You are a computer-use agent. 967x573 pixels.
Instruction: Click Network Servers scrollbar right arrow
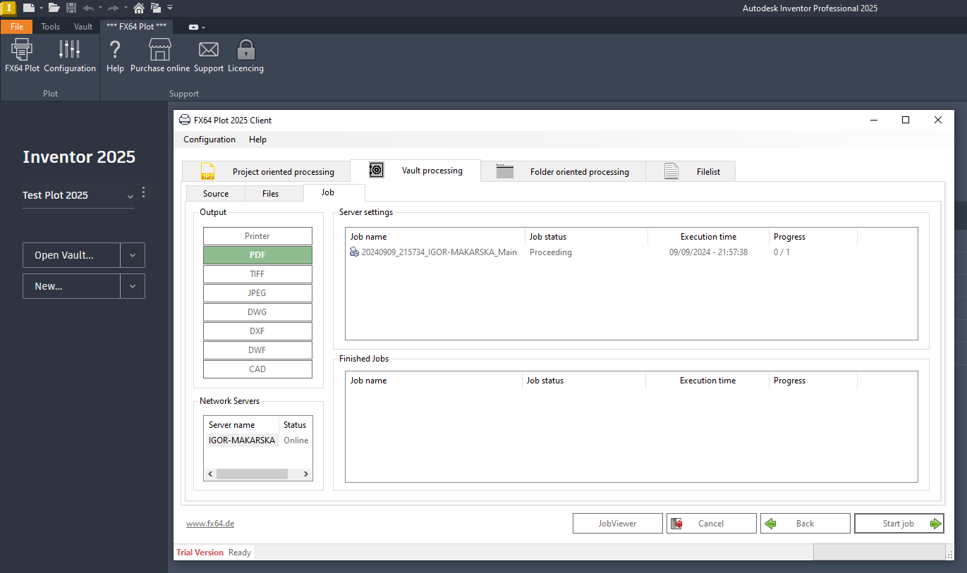coord(306,474)
